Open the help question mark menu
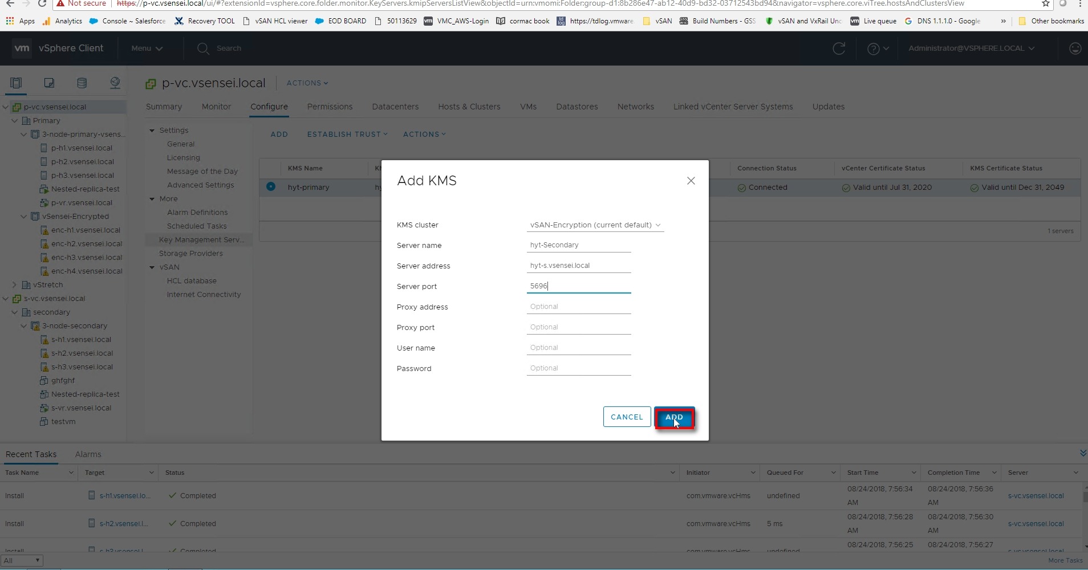 click(877, 49)
